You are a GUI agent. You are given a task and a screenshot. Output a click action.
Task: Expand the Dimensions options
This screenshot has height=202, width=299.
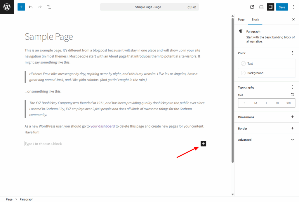point(292,117)
